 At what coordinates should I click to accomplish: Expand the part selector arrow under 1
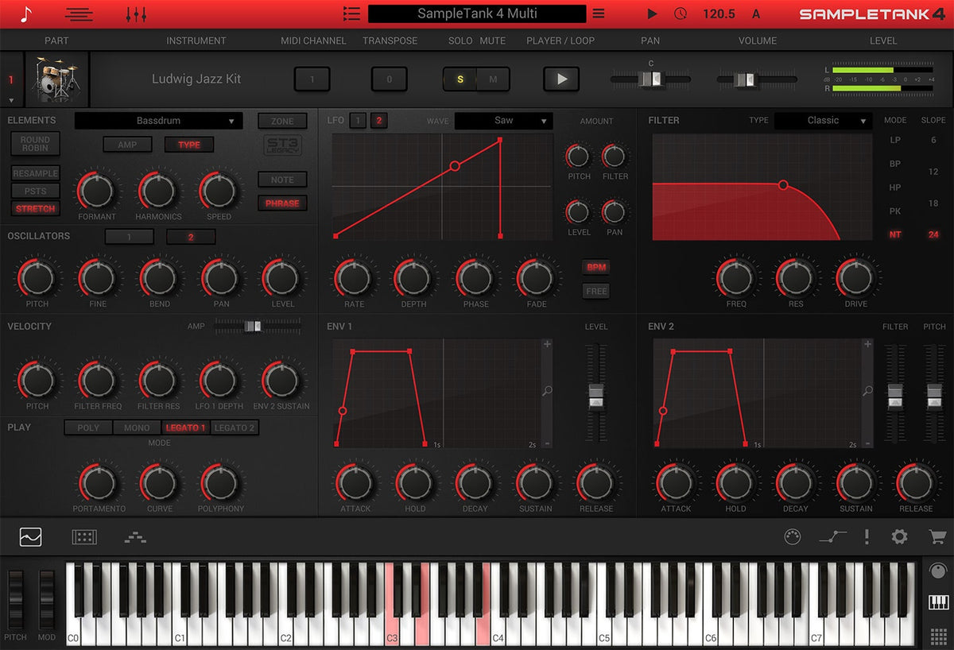coord(11,100)
